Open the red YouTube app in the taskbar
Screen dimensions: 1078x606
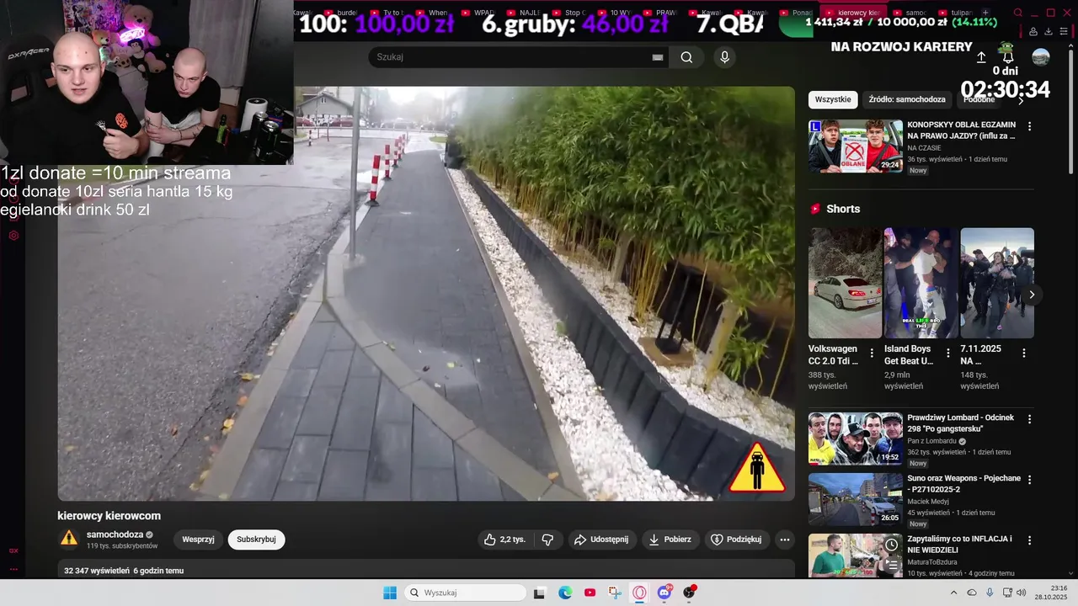tap(590, 593)
